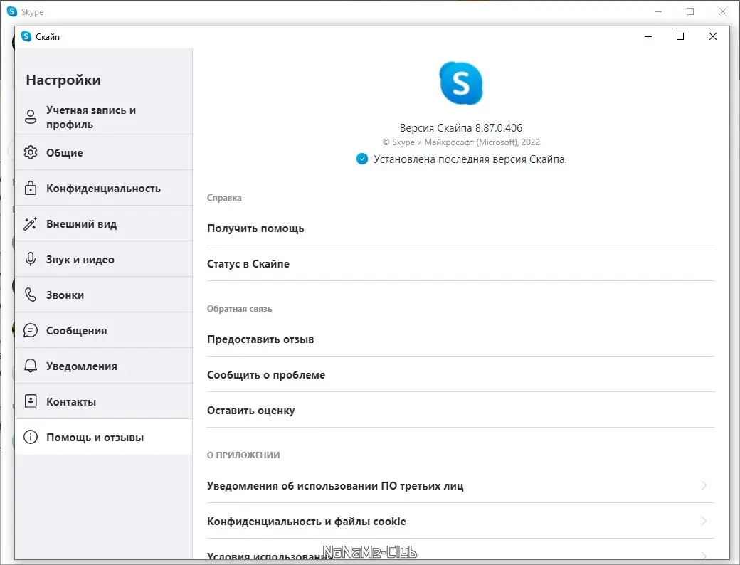Click the Справка section label
The width and height of the screenshot is (740, 565).
(224, 198)
